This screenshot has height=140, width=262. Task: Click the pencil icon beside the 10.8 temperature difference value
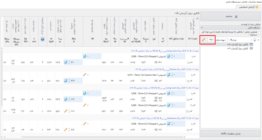point(66,111)
